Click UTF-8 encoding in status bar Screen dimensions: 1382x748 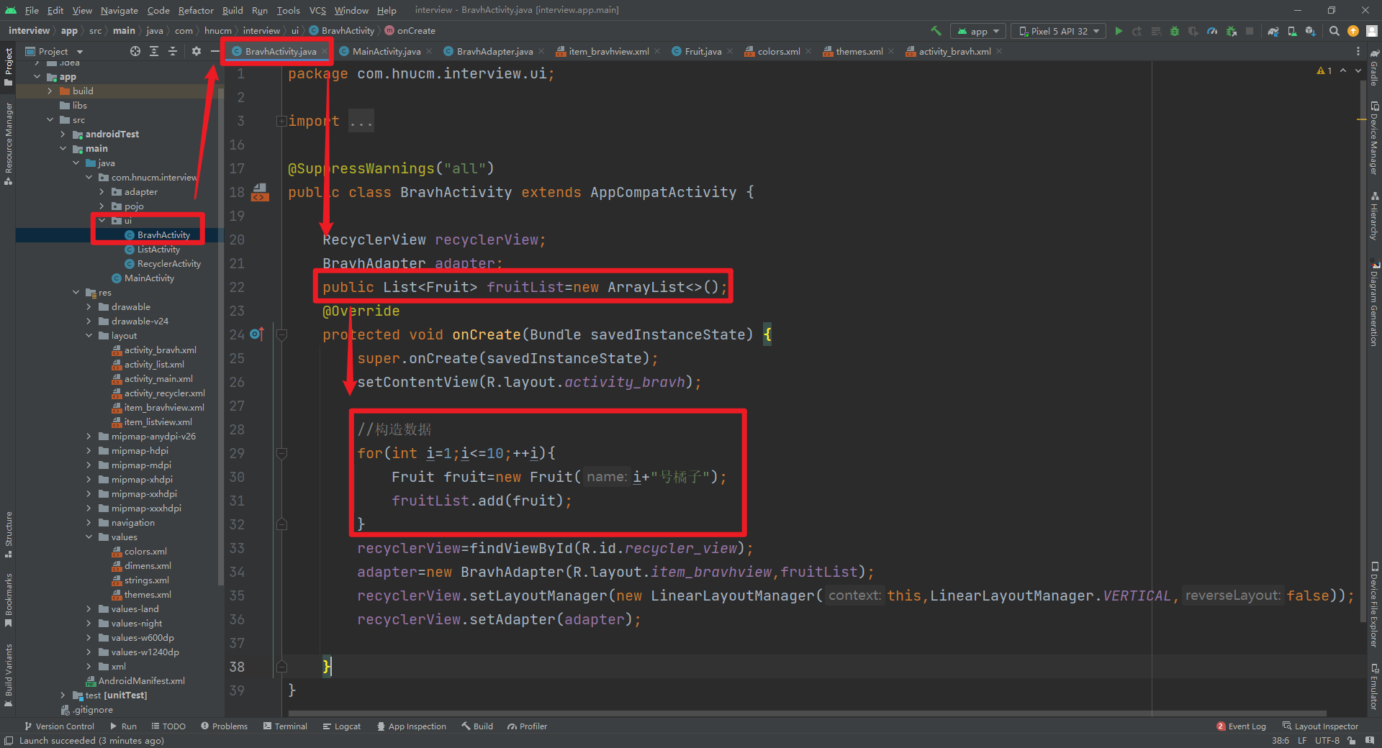pos(1327,741)
